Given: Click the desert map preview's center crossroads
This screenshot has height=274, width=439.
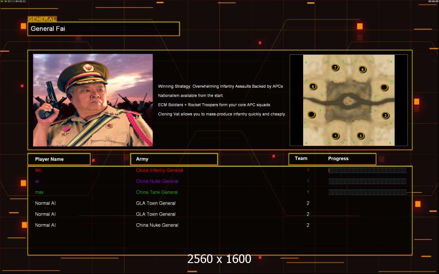Looking at the screenshot, I should pyautogui.click(x=348, y=101).
